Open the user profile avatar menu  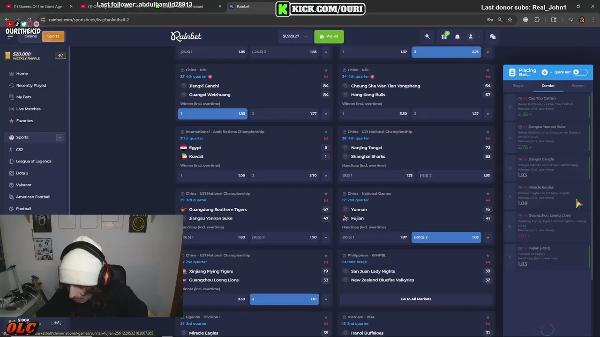pyautogui.click(x=471, y=37)
